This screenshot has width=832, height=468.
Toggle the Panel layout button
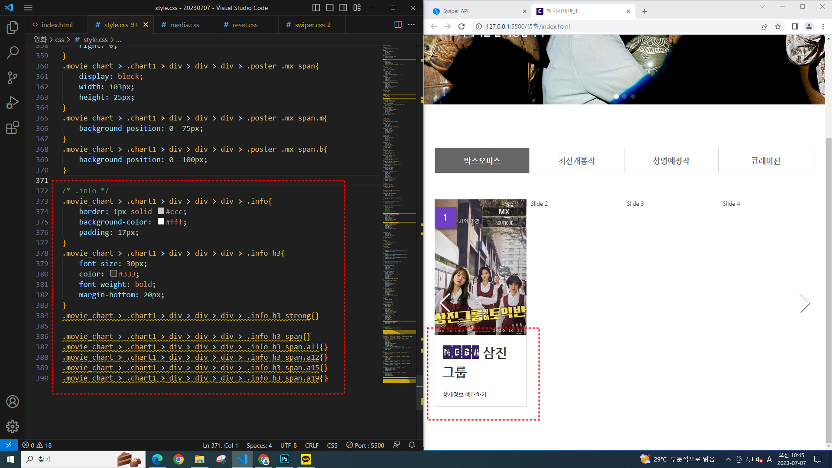coord(330,8)
